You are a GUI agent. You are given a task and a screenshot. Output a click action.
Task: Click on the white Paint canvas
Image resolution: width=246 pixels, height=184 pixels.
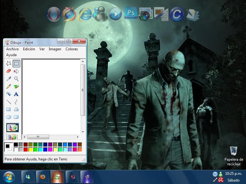52,97
